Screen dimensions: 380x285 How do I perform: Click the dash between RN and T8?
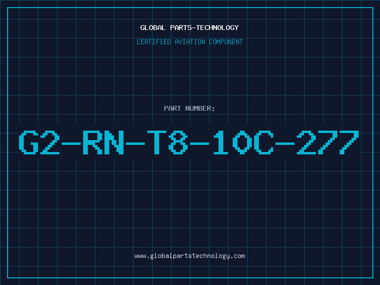click(x=135, y=143)
